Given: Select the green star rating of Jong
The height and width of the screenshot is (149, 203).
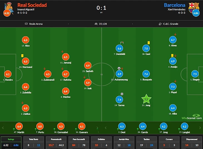Looking at the screenshot, I should [x=146, y=99].
